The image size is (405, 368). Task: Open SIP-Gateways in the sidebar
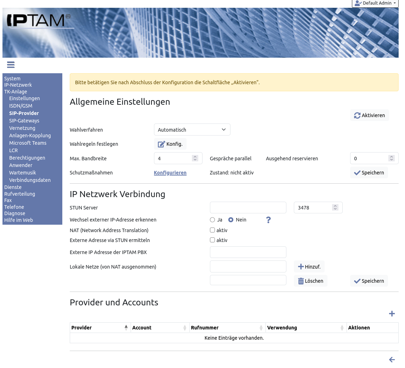click(24, 121)
